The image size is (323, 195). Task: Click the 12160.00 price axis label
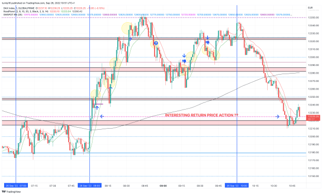tap(313, 168)
